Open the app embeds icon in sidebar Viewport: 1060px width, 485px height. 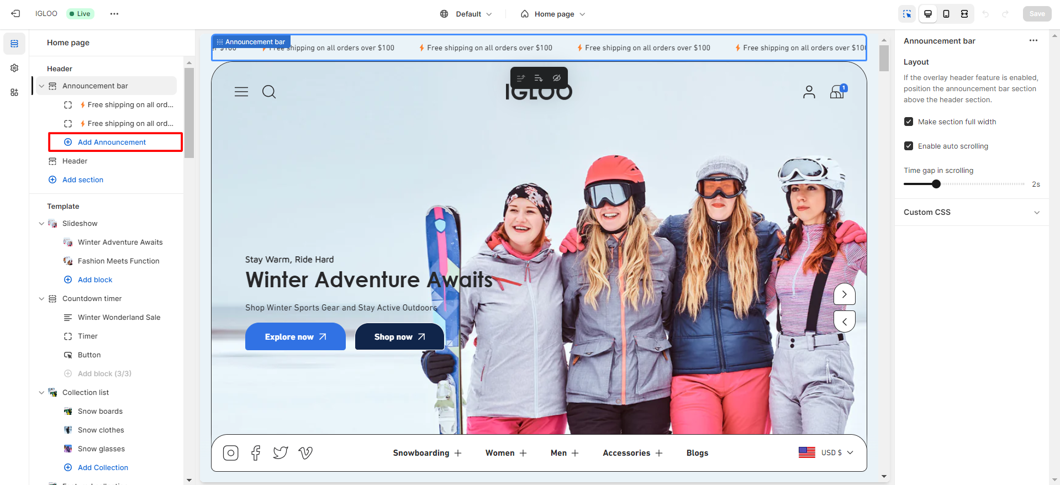click(x=14, y=92)
